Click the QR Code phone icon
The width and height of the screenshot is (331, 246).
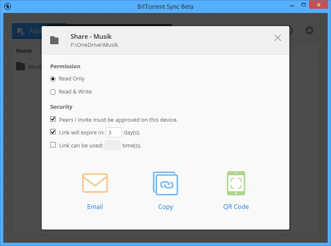tap(236, 183)
